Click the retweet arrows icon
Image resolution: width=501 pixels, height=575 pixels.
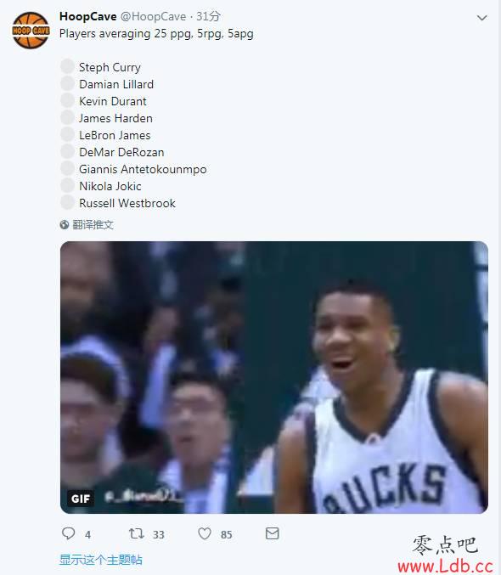(137, 533)
